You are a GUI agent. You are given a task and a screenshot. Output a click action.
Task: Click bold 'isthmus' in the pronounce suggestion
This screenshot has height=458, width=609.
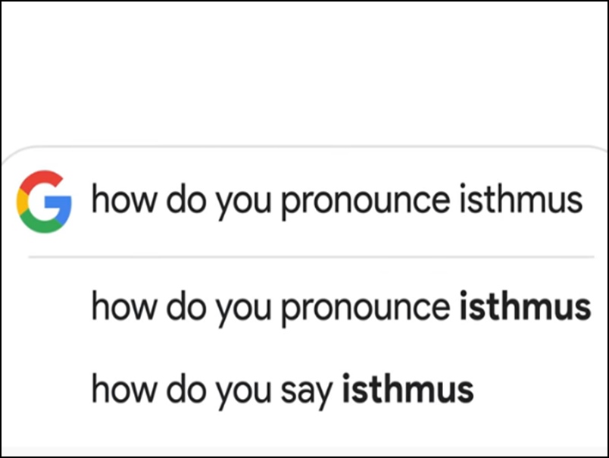tap(525, 306)
